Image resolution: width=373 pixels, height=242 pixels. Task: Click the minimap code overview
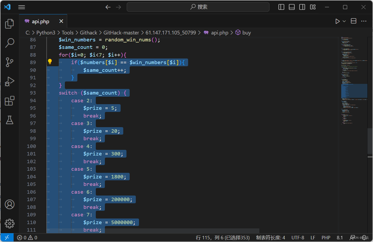click(x=354, y=80)
